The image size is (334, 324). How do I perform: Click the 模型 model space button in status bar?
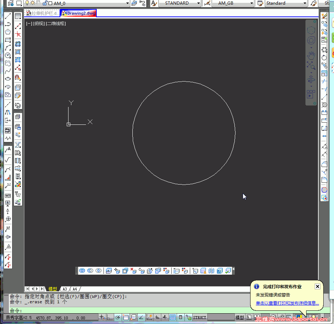(x=239, y=318)
